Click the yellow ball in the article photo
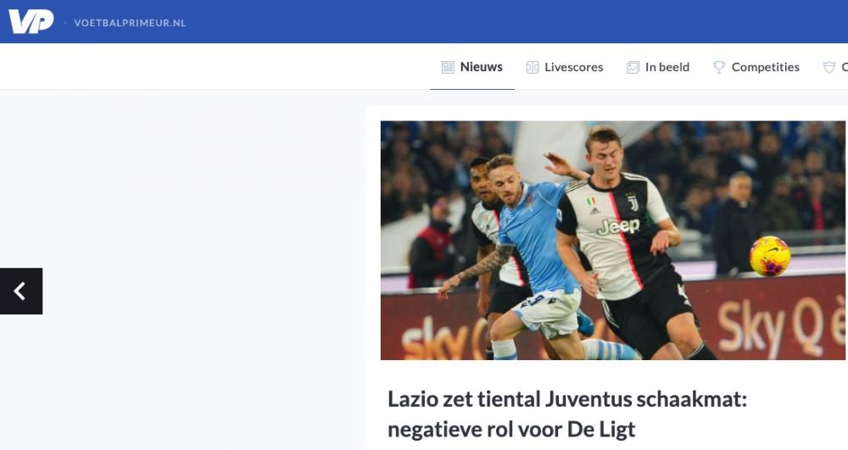 (x=770, y=256)
